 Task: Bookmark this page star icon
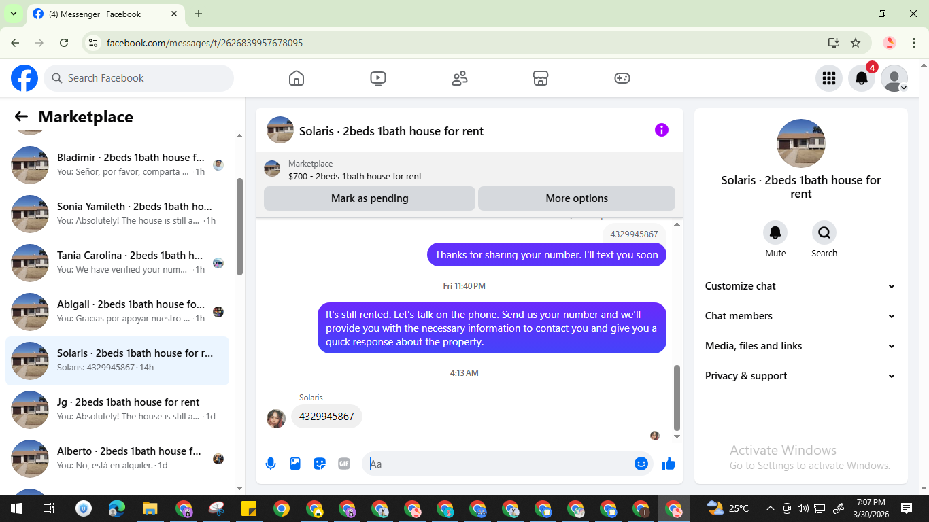[x=856, y=43]
